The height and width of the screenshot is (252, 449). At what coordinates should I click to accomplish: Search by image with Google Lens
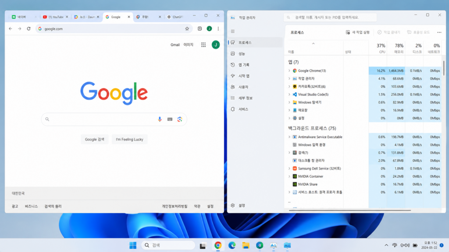[x=179, y=119]
